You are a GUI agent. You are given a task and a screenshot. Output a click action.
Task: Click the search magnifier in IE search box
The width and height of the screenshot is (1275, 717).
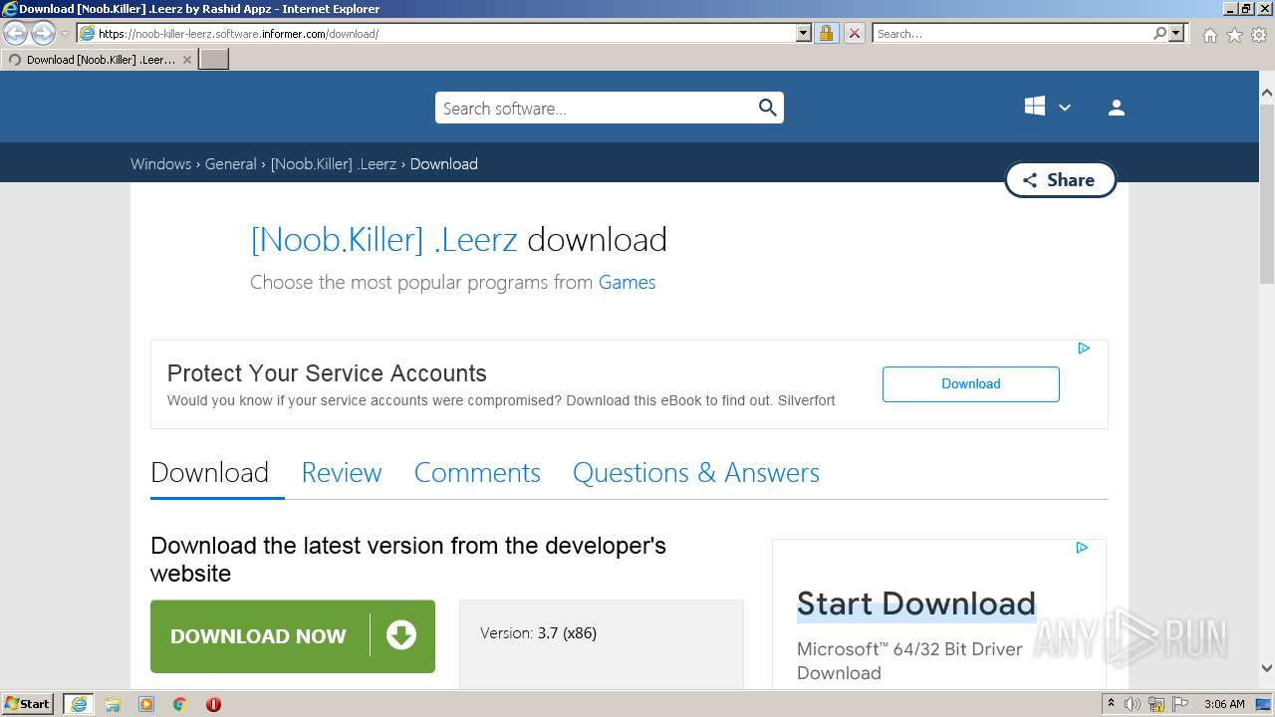[x=1159, y=33]
